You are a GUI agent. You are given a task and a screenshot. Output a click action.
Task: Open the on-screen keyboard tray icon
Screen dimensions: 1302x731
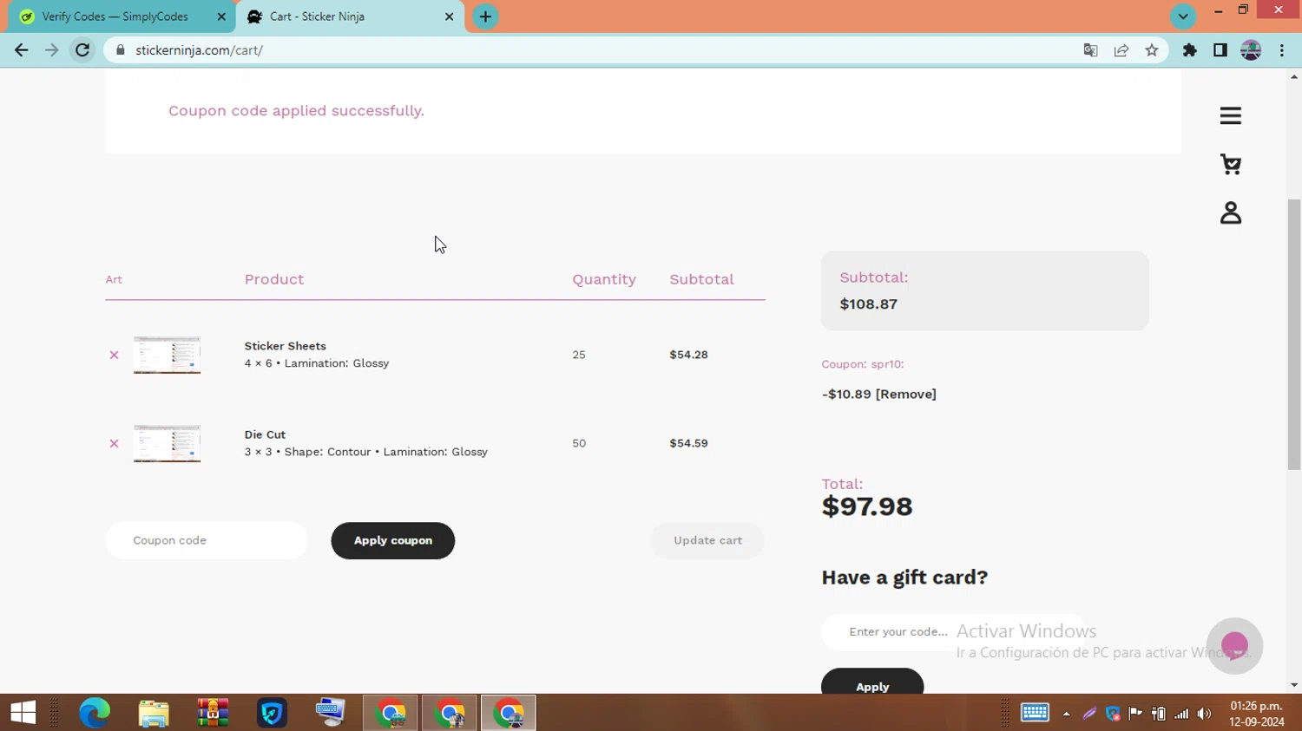point(1035,713)
